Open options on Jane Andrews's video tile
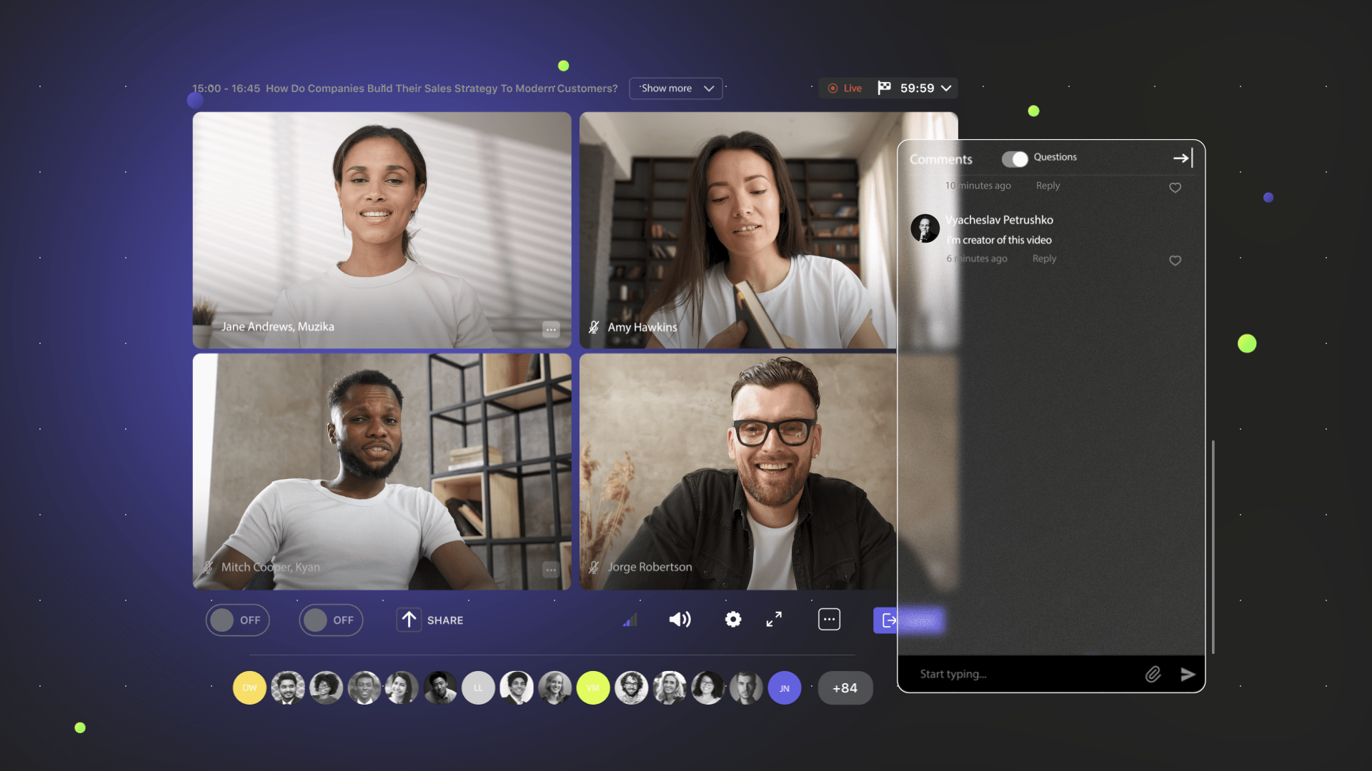Screen dimensions: 1372x771 coord(550,329)
